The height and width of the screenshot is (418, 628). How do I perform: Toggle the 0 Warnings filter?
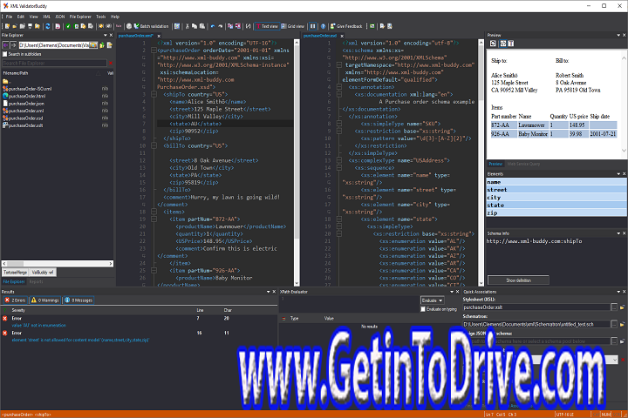point(44,300)
